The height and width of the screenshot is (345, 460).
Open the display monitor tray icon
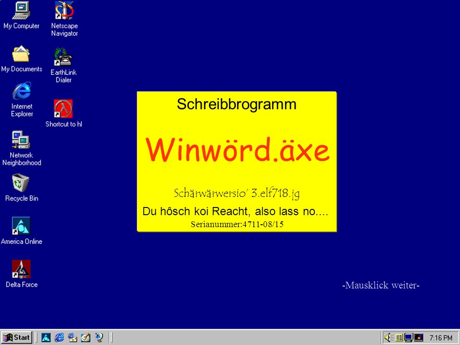[x=408, y=338]
